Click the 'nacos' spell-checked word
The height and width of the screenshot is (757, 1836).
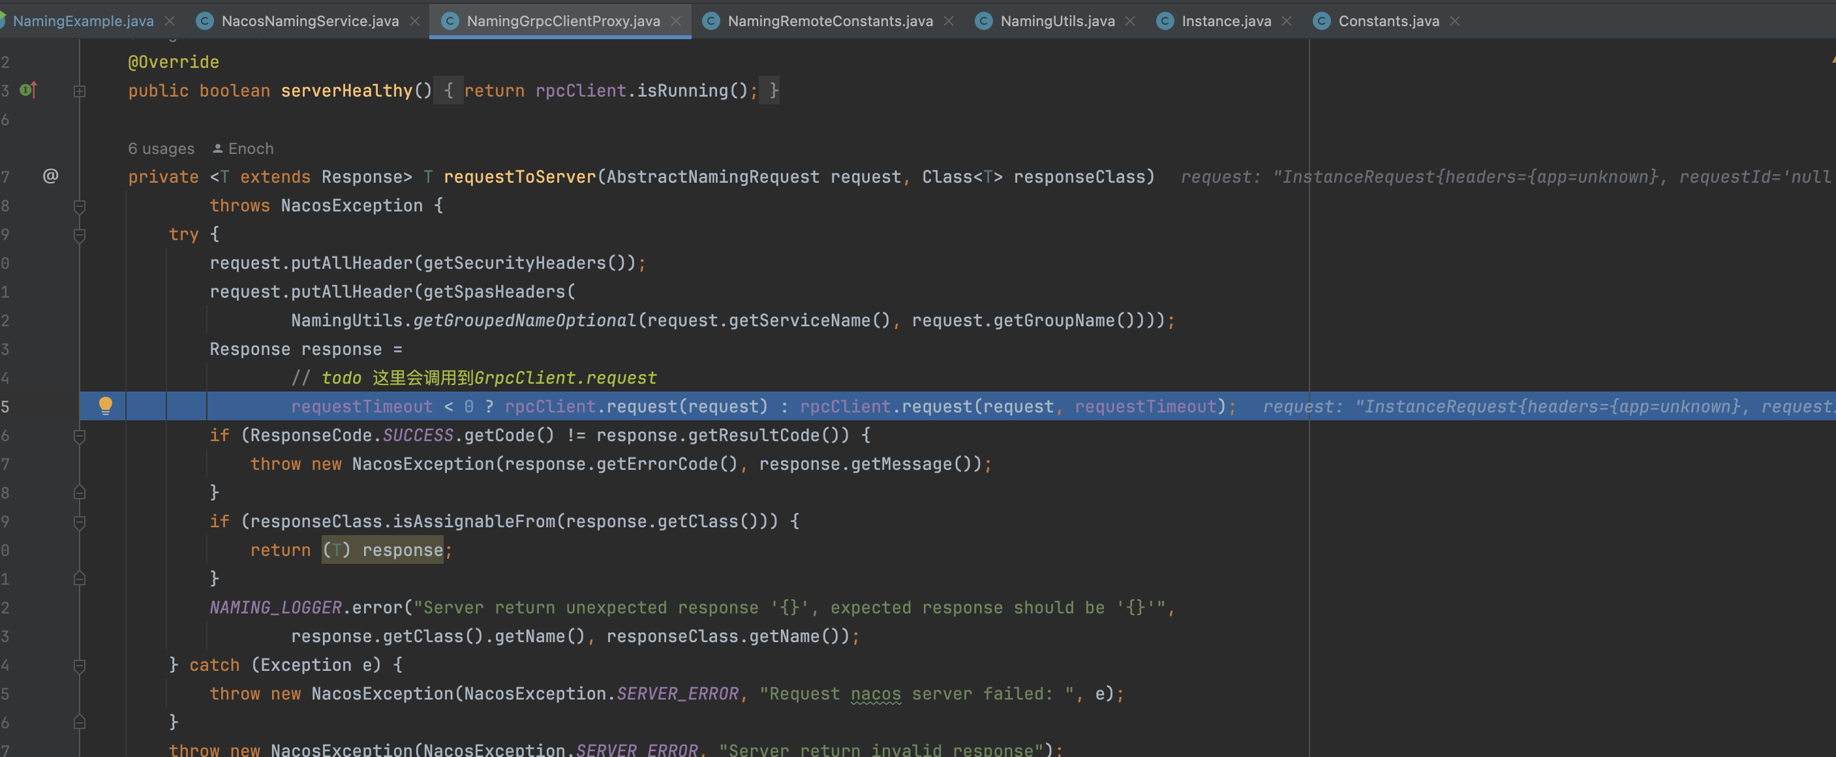point(876,694)
